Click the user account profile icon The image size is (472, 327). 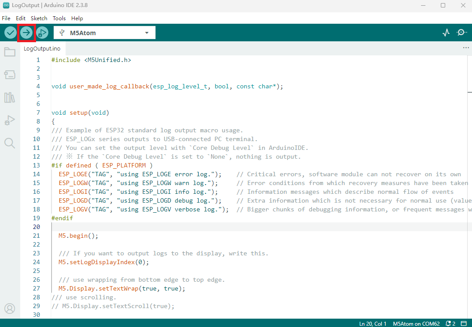[10, 309]
